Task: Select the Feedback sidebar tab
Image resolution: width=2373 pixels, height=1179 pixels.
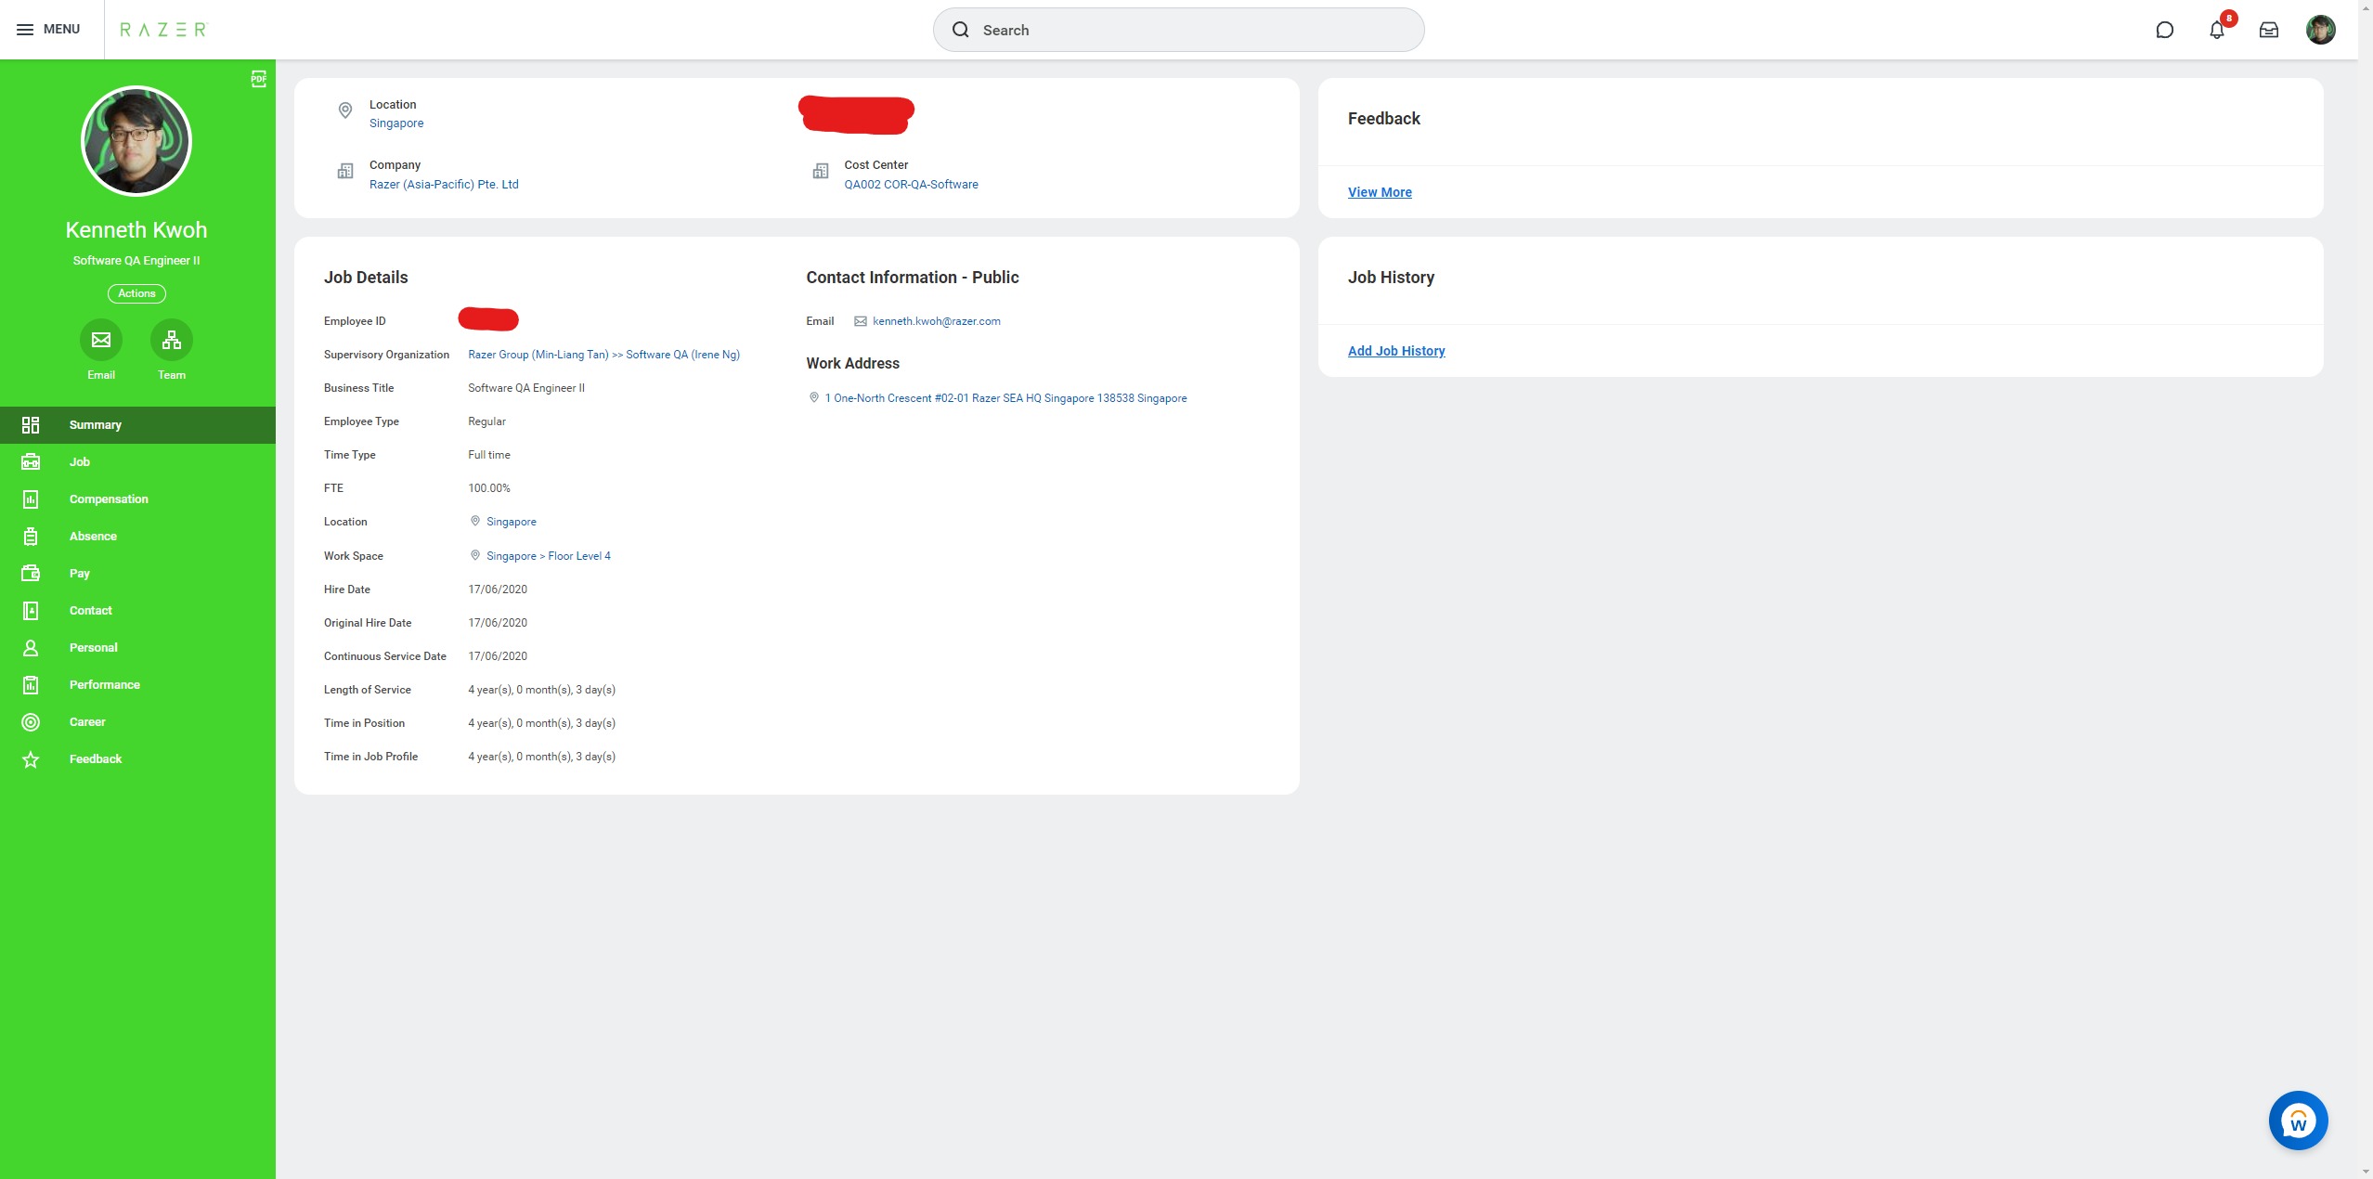Action: [x=137, y=758]
